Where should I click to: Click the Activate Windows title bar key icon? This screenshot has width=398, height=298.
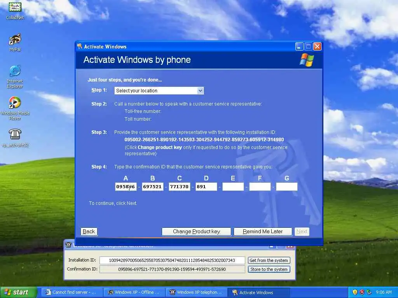[x=79, y=47]
